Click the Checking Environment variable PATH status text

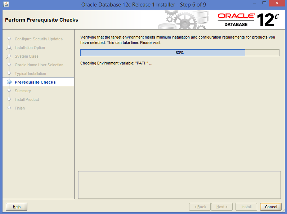click(x=116, y=63)
